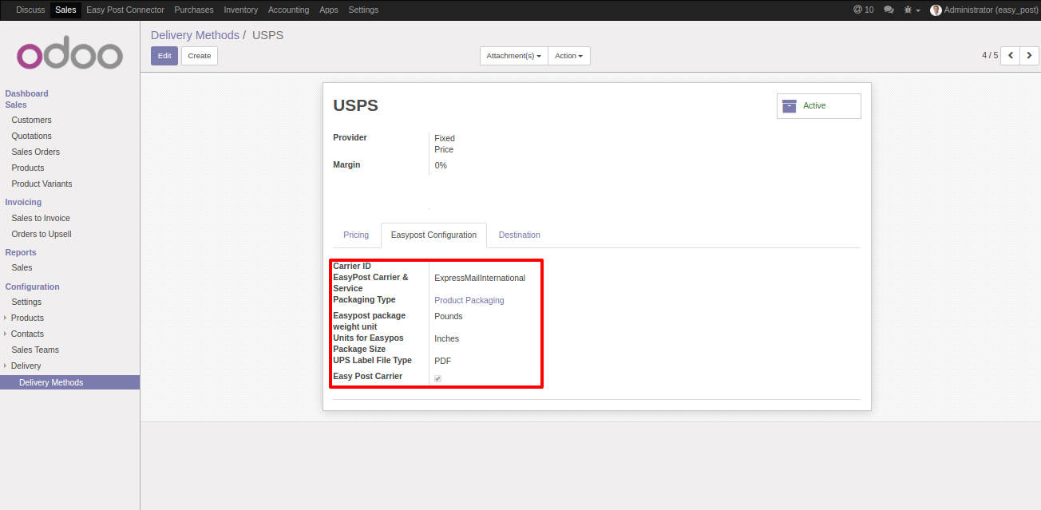Screen dimensions: 1041x510
Task: Click the Administrator avatar picture
Action: (936, 10)
